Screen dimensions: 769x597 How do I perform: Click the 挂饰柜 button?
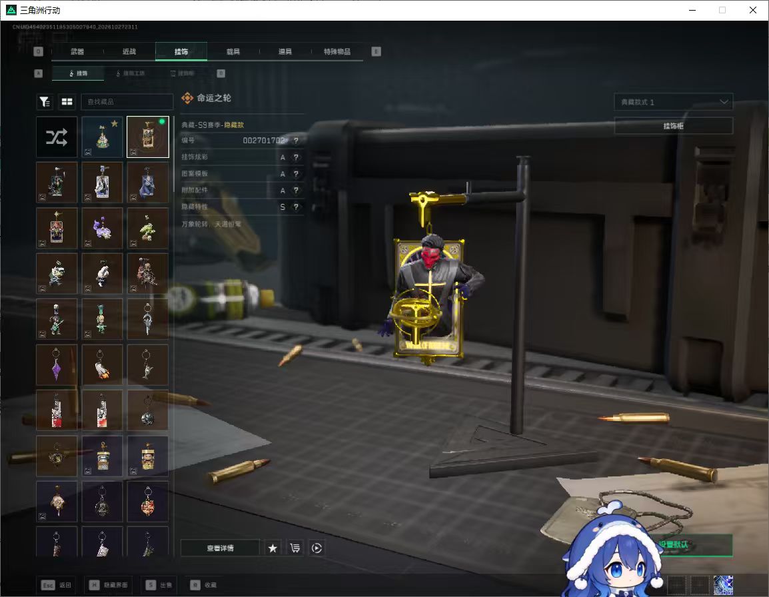pos(673,126)
